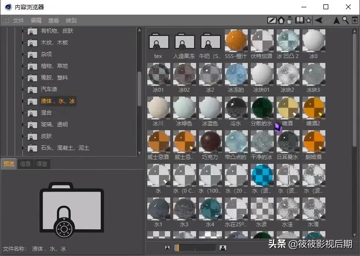
Task: Click the 文件名称 value 液体、水、冰
Action: [49, 249]
